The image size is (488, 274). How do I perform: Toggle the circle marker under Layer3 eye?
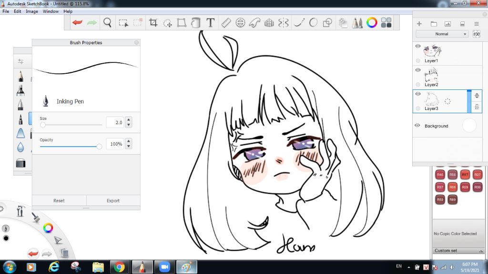[418, 108]
